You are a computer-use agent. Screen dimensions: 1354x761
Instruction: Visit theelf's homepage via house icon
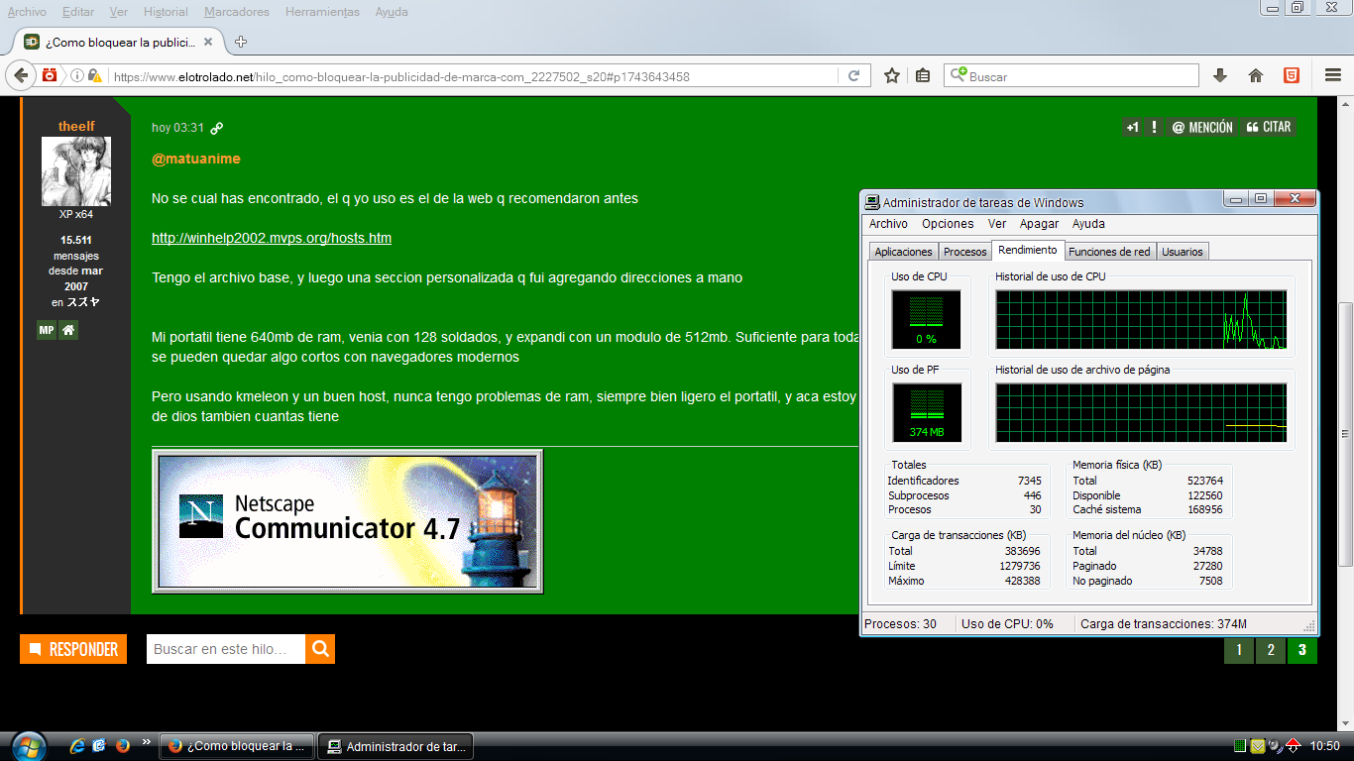pyautogui.click(x=68, y=330)
